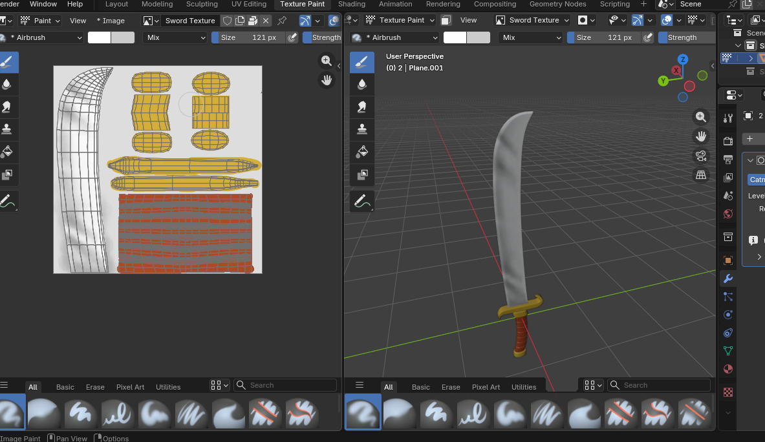Pin the image in the image editor
Viewport: 765px width, 442px height.
[282, 21]
